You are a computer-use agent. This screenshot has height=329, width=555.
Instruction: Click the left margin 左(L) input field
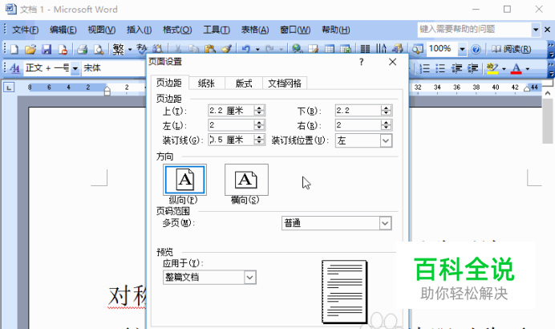coord(231,124)
